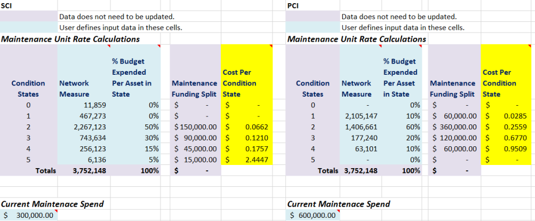Select PCI Maintenance Unit Rate Calculations heading
This screenshot has height=221, width=535.
(x=357, y=39)
